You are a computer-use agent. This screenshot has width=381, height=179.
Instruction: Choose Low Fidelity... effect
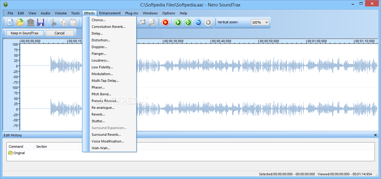109,67
